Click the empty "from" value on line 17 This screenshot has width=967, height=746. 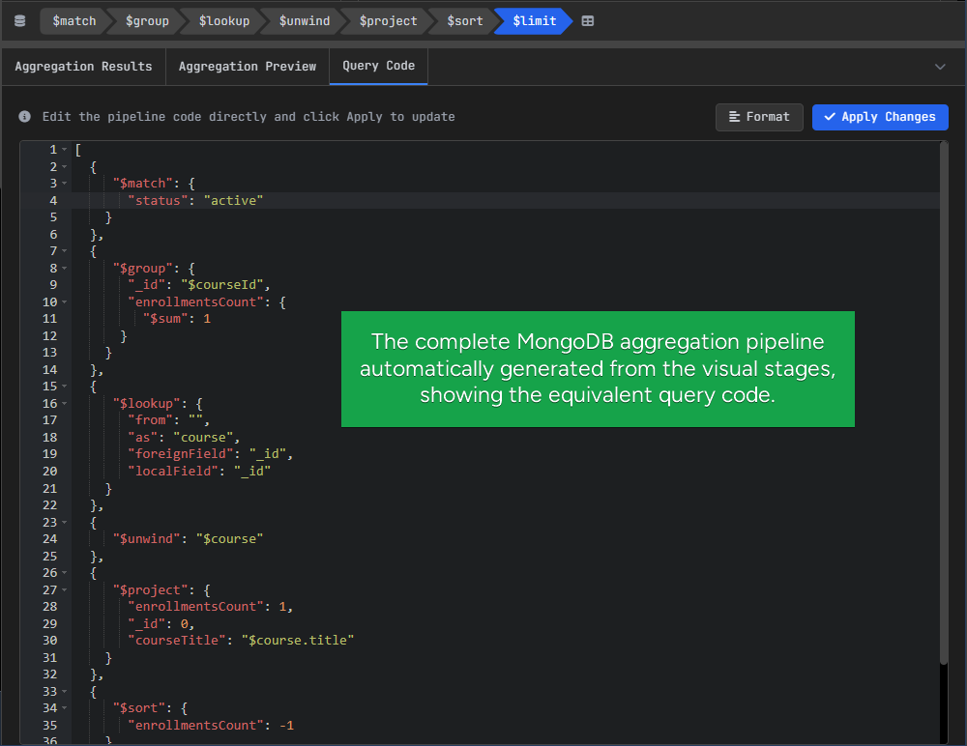tap(196, 420)
